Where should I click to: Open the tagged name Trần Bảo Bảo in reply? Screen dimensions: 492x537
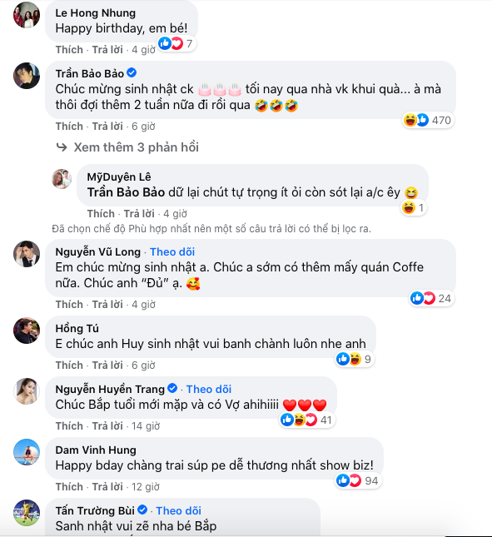[x=126, y=192]
